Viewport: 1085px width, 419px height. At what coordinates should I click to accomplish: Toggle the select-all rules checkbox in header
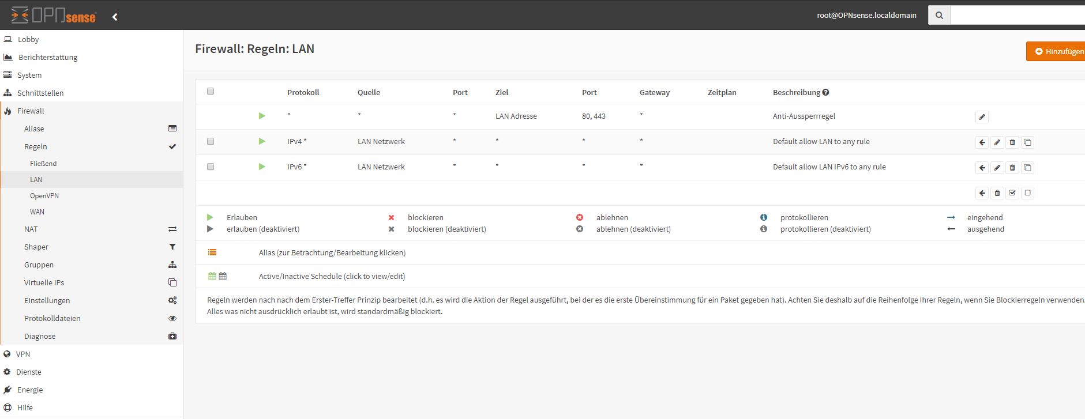[211, 91]
